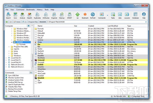Go Up one directory level

[x=78, y=16]
